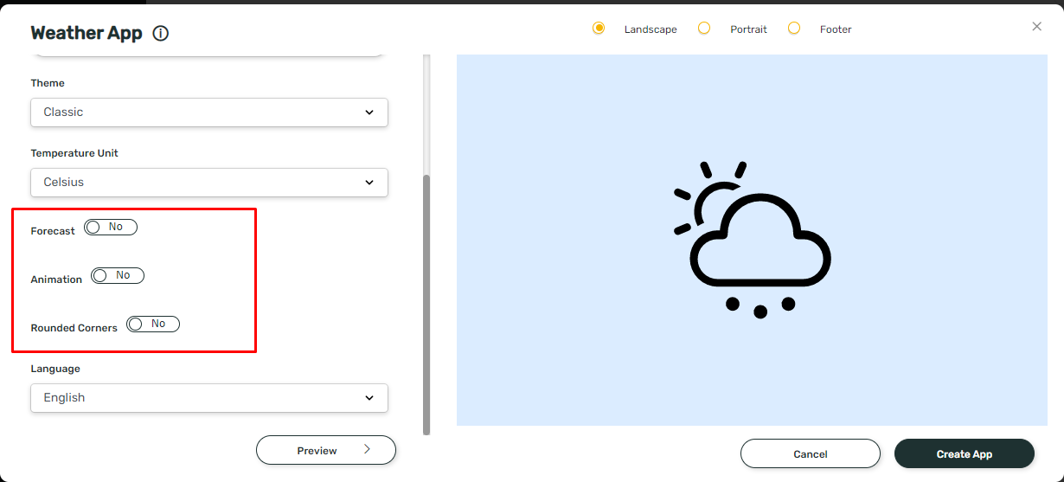Click the Theme label
This screenshot has width=1064, height=482.
point(48,83)
